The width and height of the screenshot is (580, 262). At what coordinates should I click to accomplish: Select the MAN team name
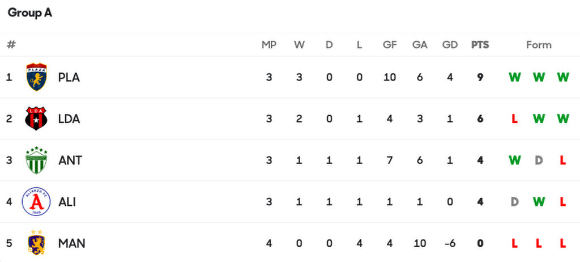[x=72, y=243]
